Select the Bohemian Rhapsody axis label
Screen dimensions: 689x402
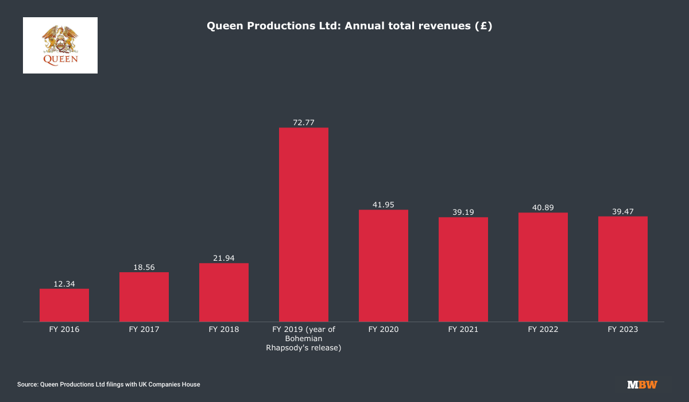[x=304, y=338]
